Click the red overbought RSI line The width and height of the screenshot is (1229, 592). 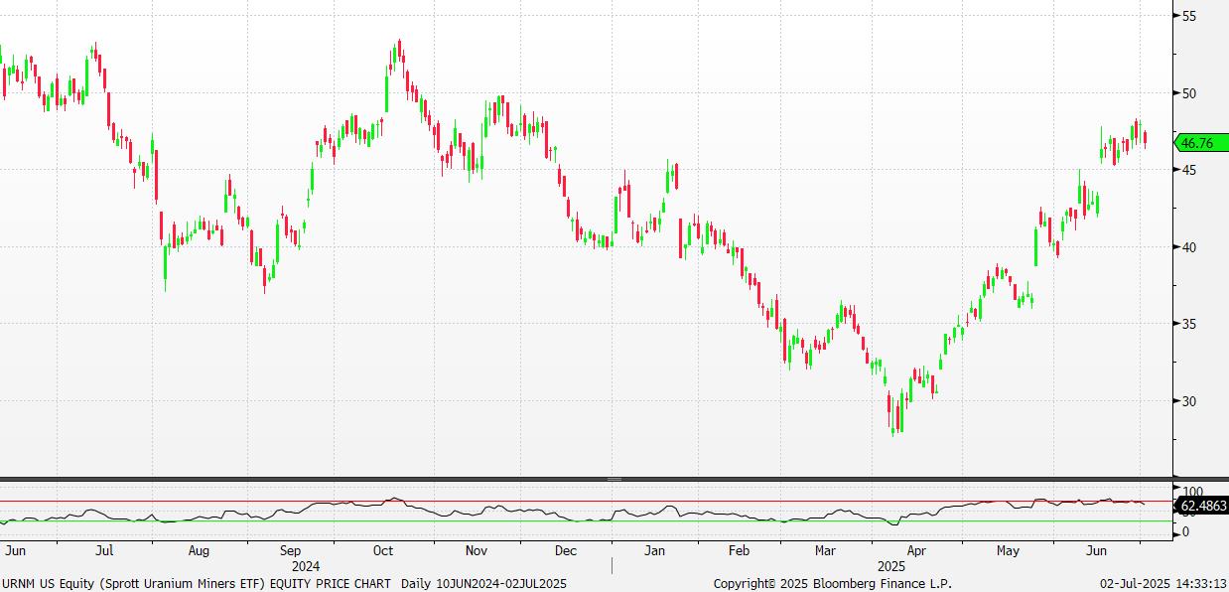click(x=586, y=502)
